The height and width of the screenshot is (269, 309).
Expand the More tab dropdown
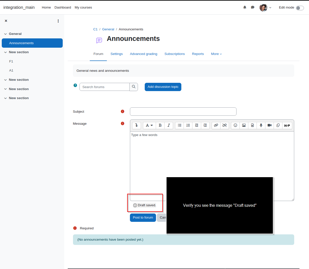pos(216,54)
